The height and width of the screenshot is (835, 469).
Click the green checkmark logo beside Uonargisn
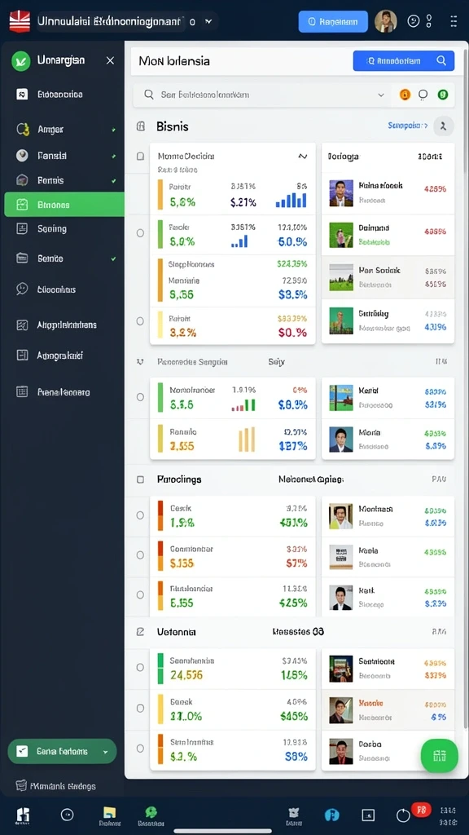coord(20,60)
